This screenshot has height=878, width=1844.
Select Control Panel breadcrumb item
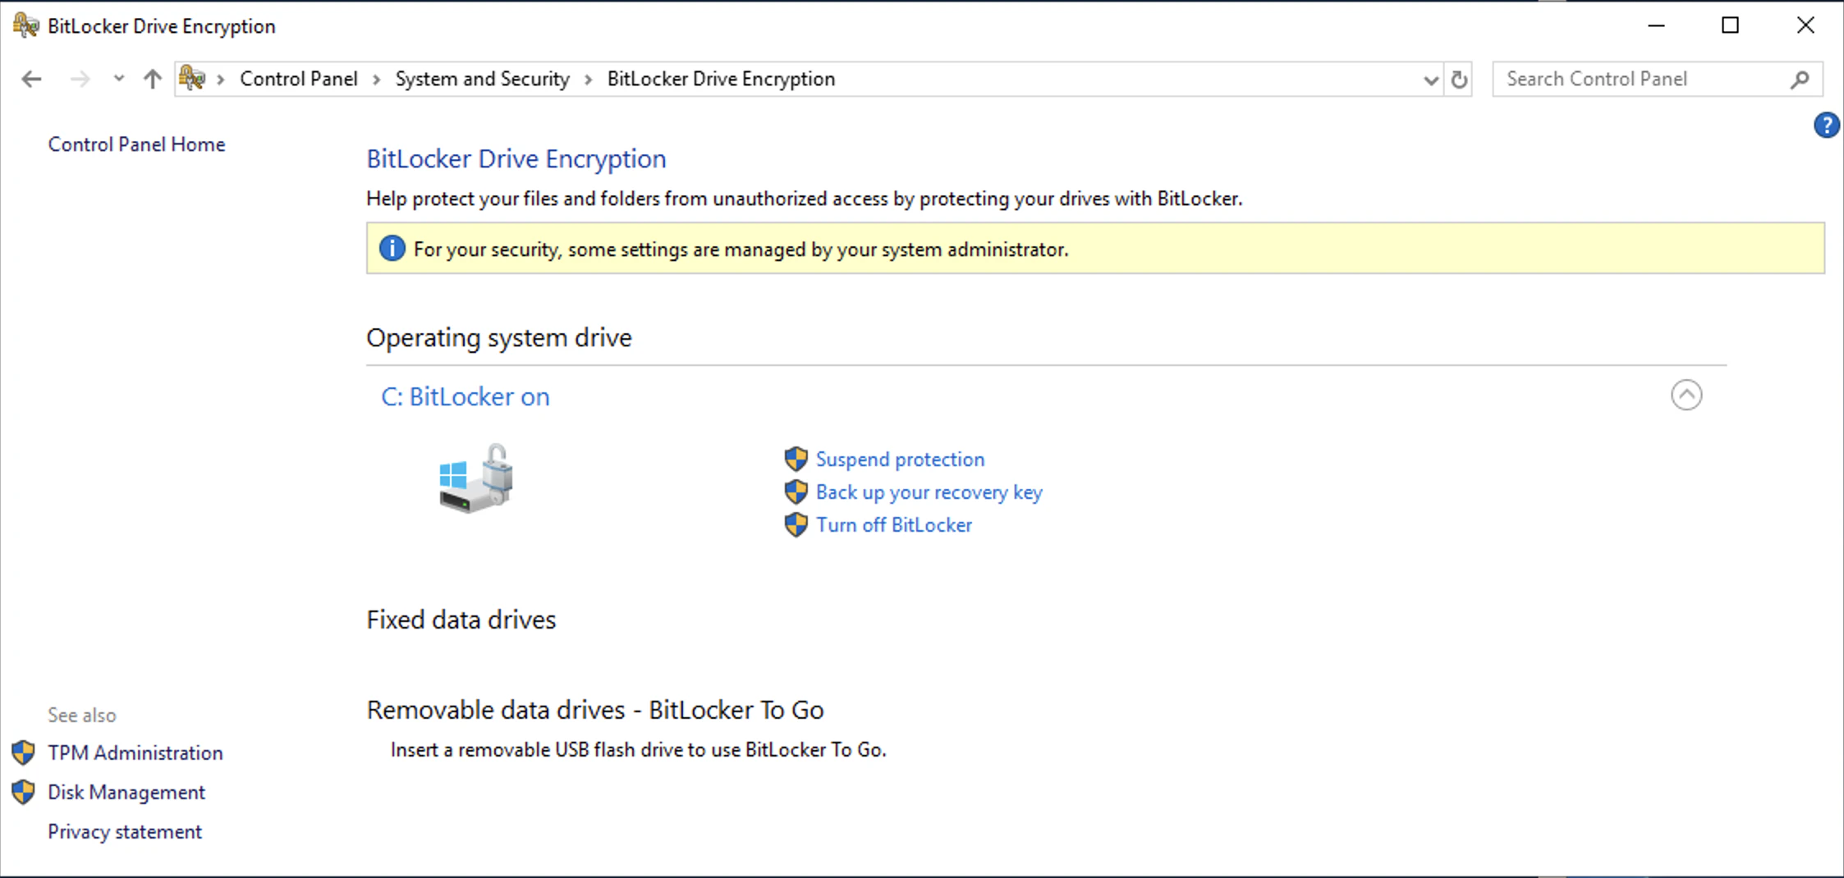coord(299,79)
